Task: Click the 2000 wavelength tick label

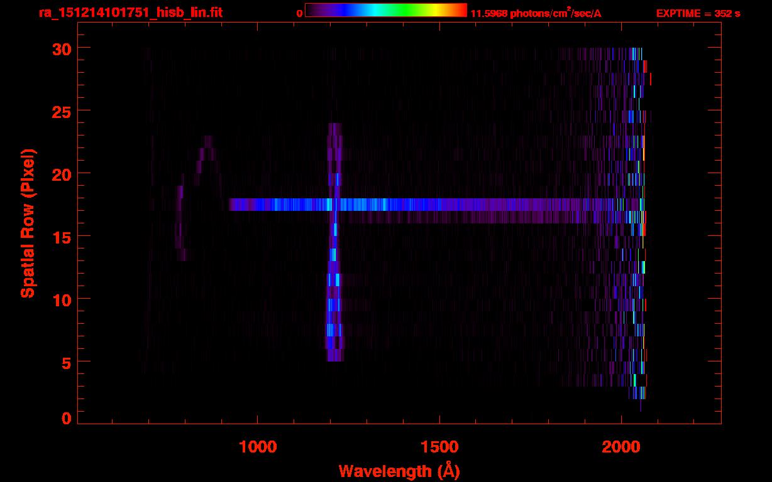Action: click(x=621, y=447)
